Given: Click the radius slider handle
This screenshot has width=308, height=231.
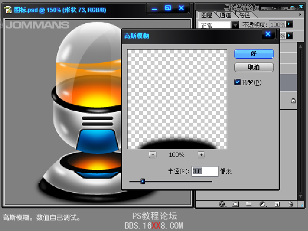Looking at the screenshot, I should pyautogui.click(x=142, y=181).
